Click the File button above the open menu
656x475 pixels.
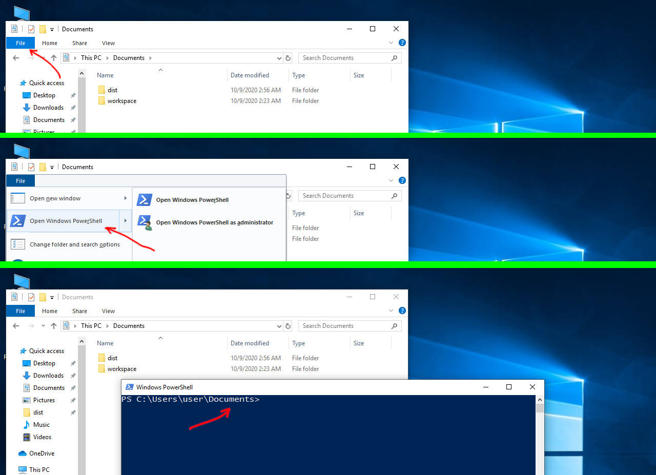pos(20,181)
